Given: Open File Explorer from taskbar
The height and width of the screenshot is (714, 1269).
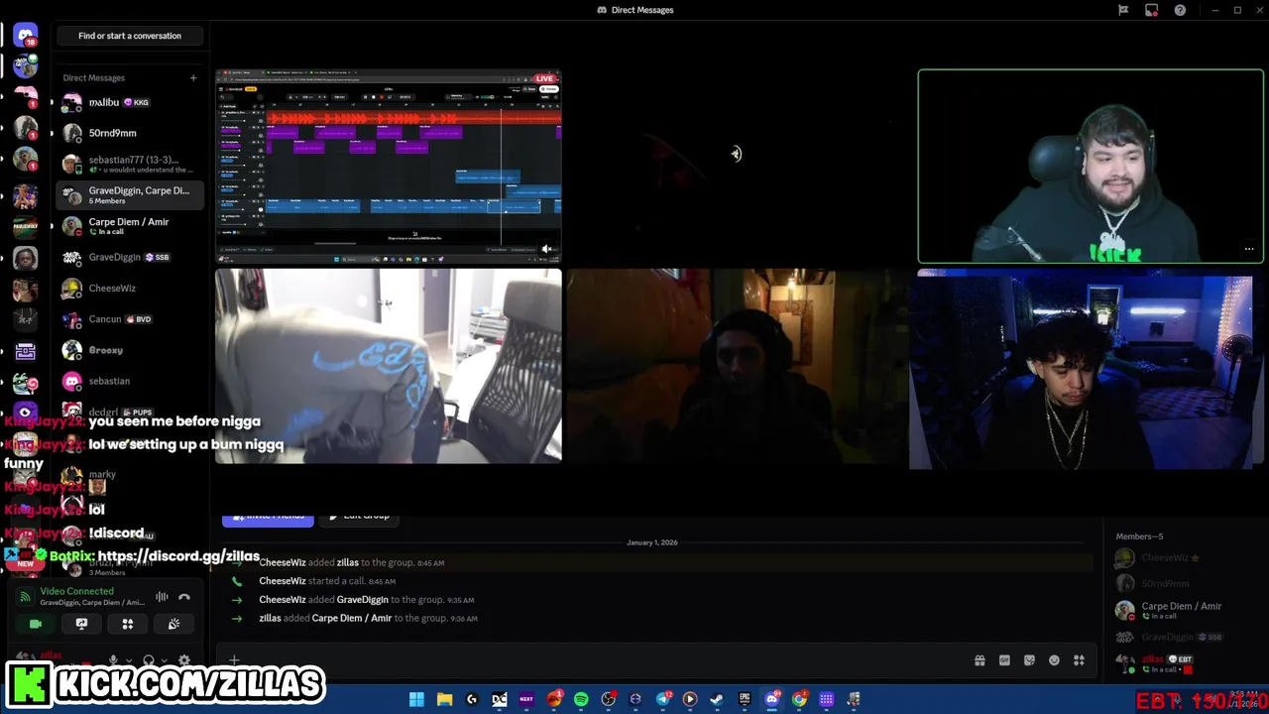Looking at the screenshot, I should [x=444, y=699].
